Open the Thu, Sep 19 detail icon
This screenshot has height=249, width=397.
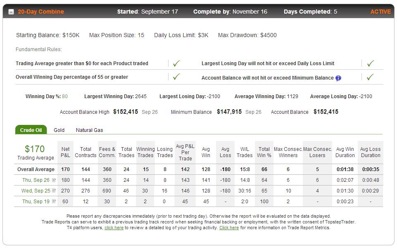(x=54, y=201)
